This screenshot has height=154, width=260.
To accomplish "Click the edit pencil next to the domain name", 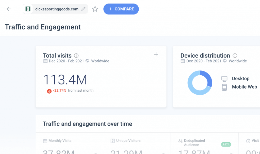I will tap(84, 9).
